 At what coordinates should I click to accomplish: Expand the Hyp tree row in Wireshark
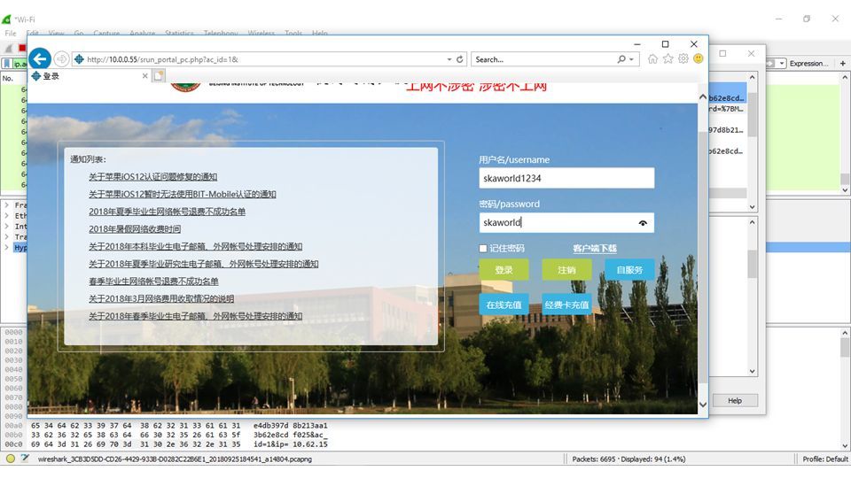click(6, 248)
